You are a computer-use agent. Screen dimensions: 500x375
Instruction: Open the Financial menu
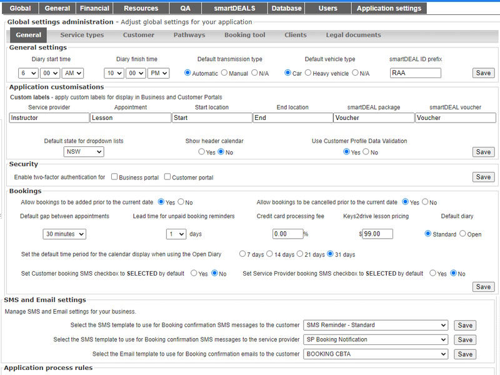(x=95, y=9)
